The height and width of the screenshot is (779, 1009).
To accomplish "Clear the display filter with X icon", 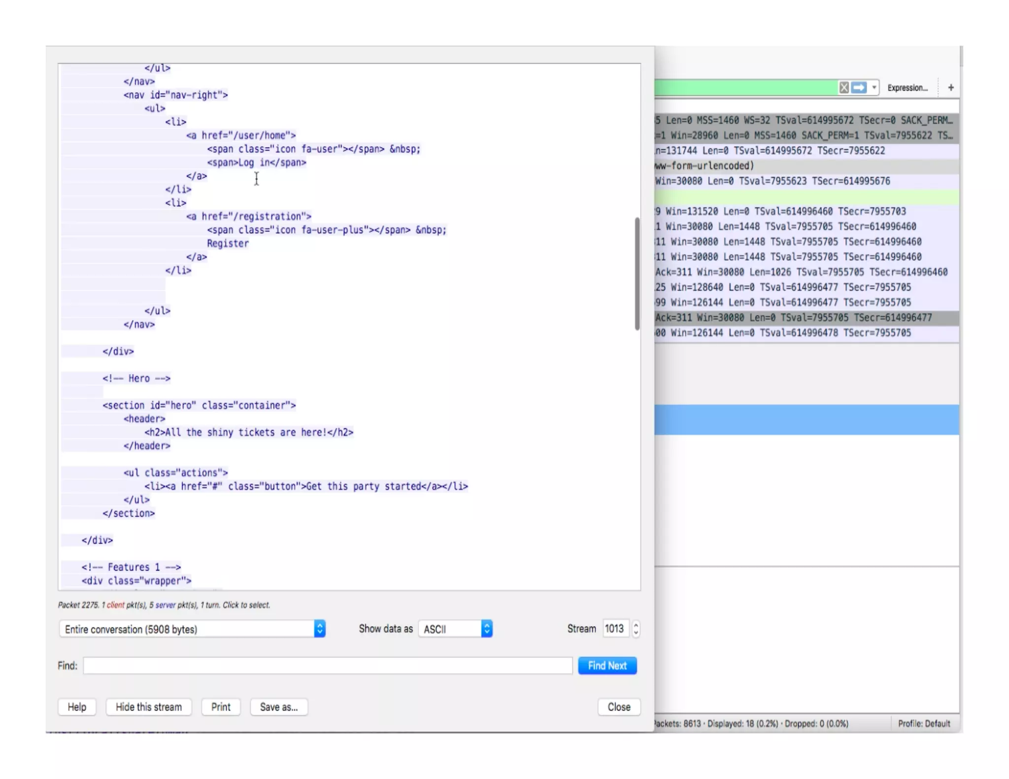I will pos(843,88).
